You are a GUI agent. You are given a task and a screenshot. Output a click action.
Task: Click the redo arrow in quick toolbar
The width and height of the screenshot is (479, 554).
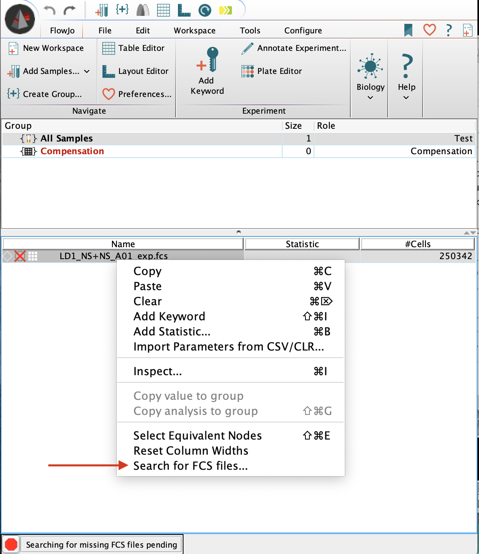[x=70, y=10]
